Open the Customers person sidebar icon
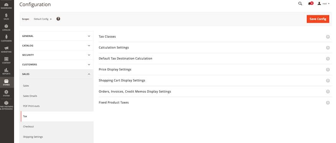Viewport: 336px width, 143px height. tap(6, 38)
